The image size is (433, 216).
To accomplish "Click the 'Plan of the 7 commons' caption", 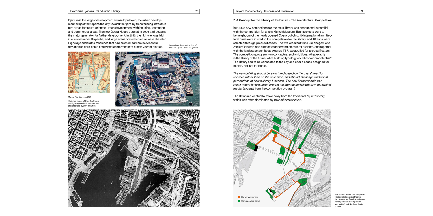I will 350,200.
